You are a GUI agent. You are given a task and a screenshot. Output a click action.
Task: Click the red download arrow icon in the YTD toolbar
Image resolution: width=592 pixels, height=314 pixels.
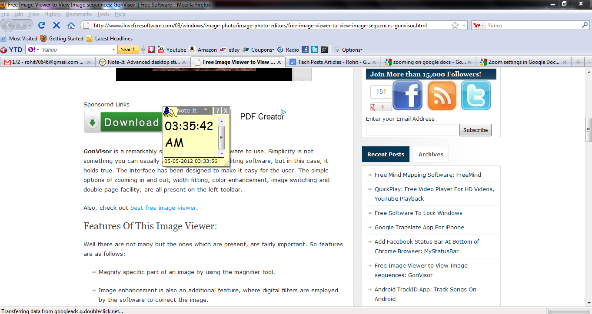click(151, 50)
